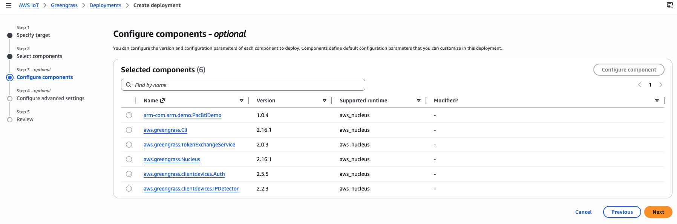Select radio for aws.greengrass.clientdevices.IPDetector
This screenshot has height=224, width=677.
129,189
